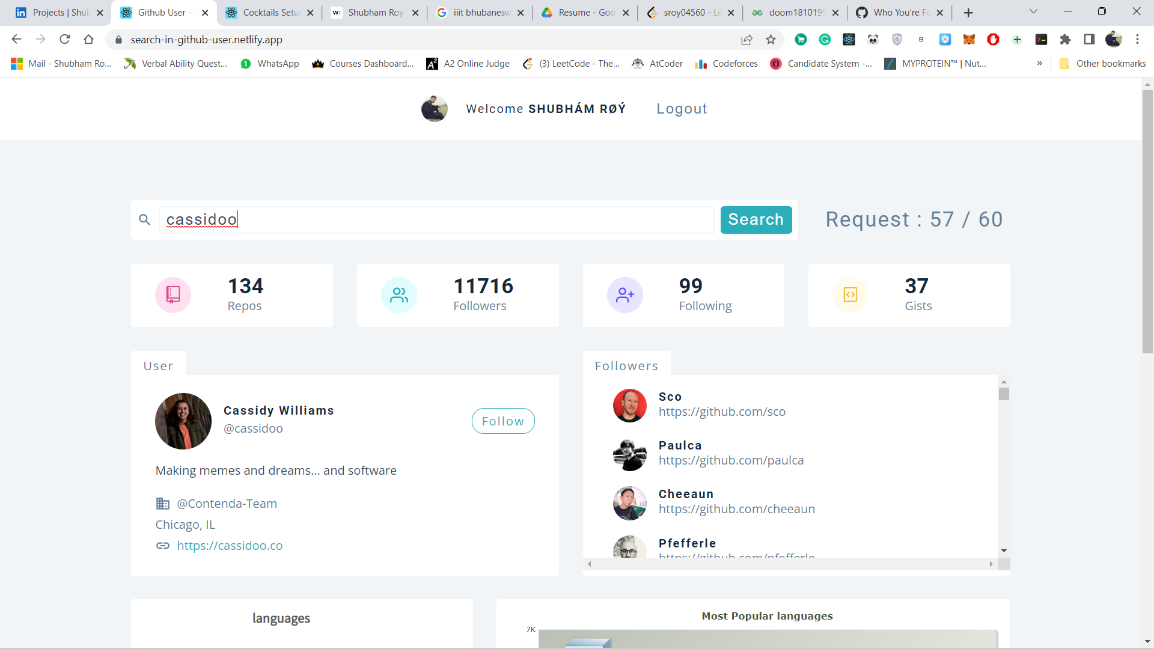The width and height of the screenshot is (1154, 649).
Task: Click the share page icon in address bar
Action: (746, 40)
